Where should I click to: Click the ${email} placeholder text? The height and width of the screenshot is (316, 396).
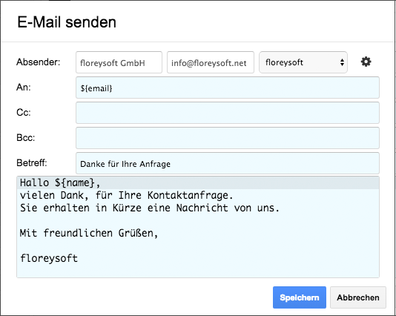(96, 88)
